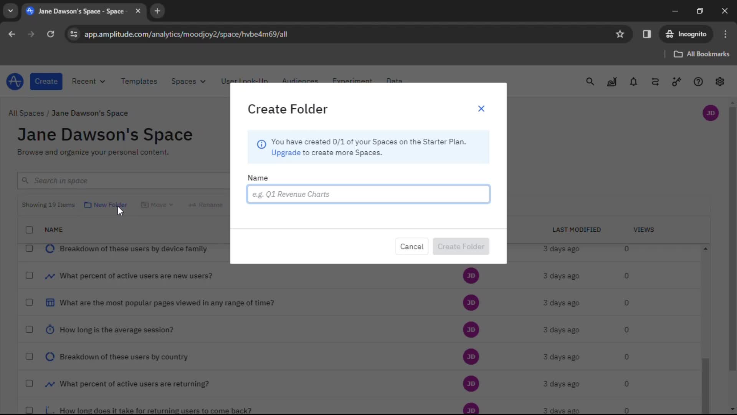Enable select-all items checkbox
Screen dimensions: 737x415
click(29, 229)
